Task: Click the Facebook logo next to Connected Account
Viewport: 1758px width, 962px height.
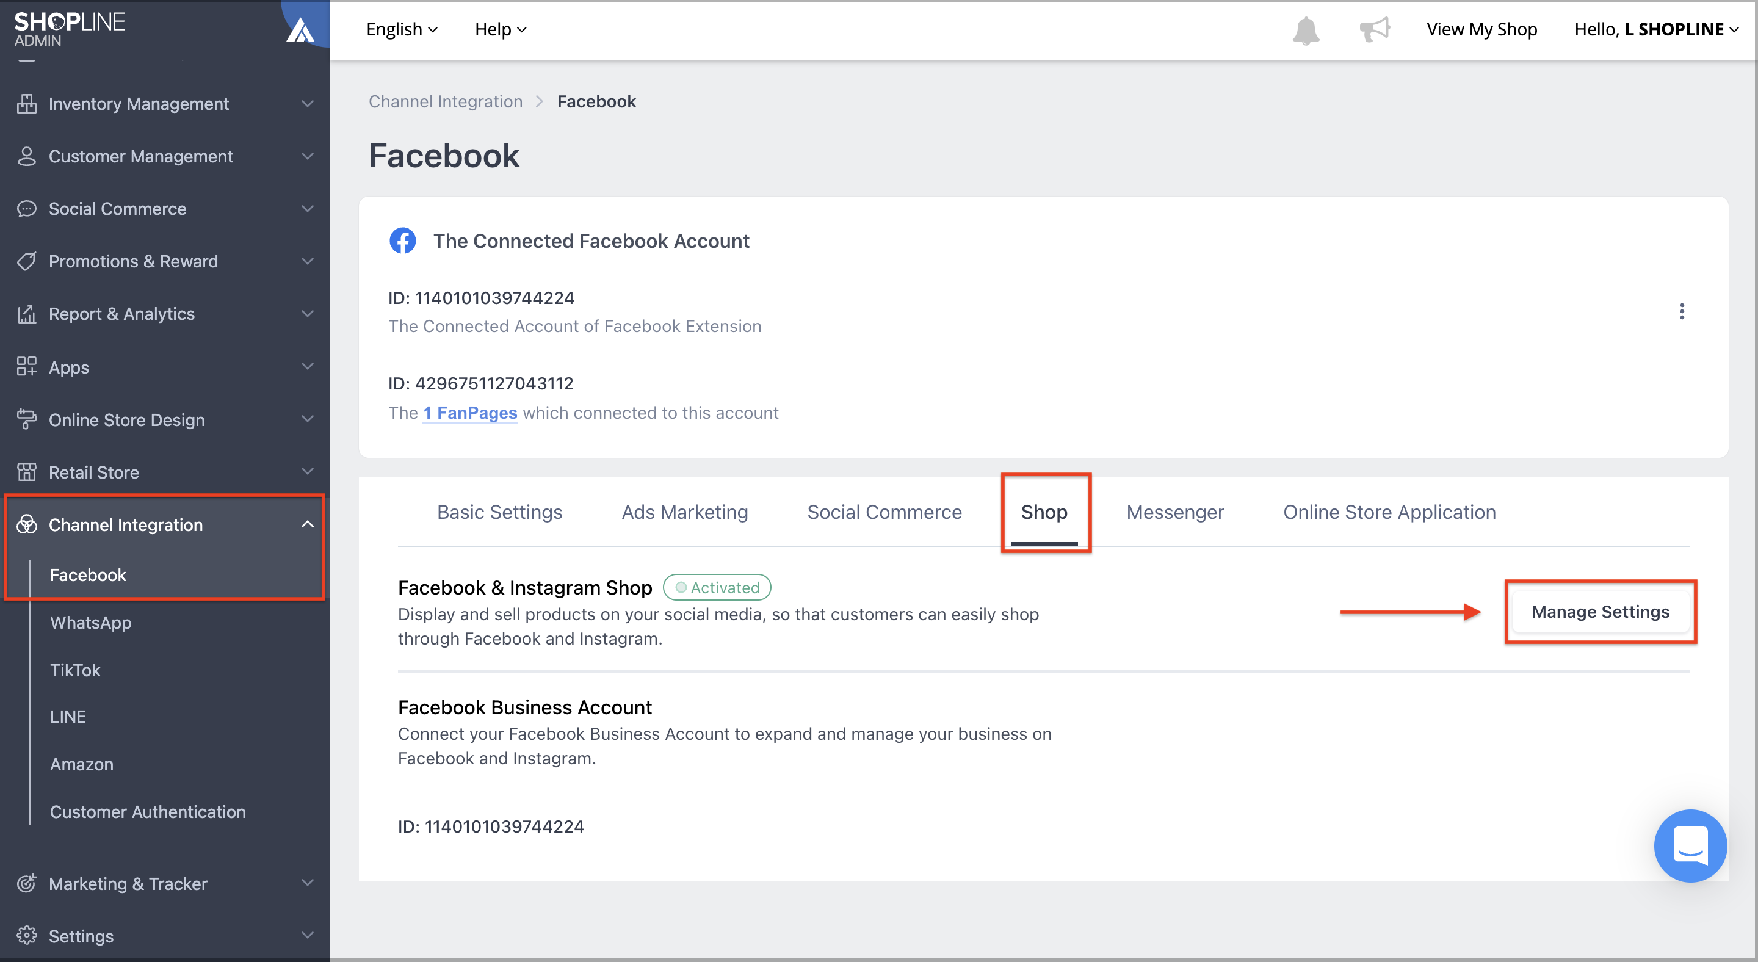Action: point(403,241)
